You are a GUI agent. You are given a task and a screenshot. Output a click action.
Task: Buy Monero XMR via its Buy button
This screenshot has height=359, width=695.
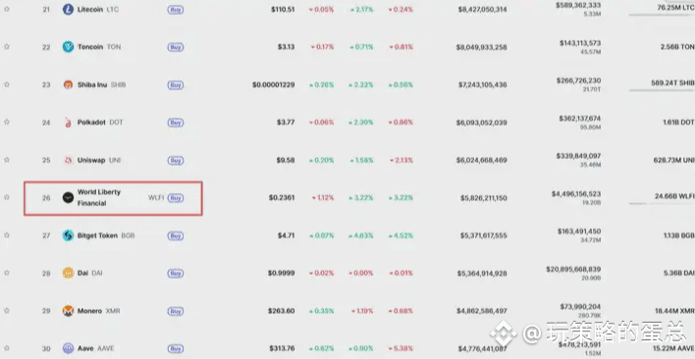[x=176, y=311]
